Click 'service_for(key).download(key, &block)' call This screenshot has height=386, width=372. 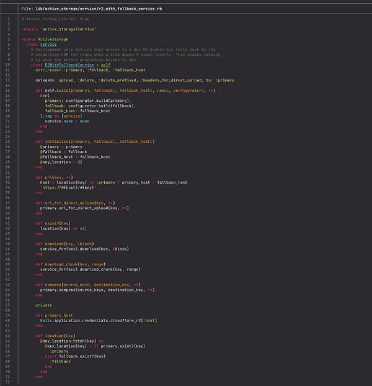click(x=84, y=249)
